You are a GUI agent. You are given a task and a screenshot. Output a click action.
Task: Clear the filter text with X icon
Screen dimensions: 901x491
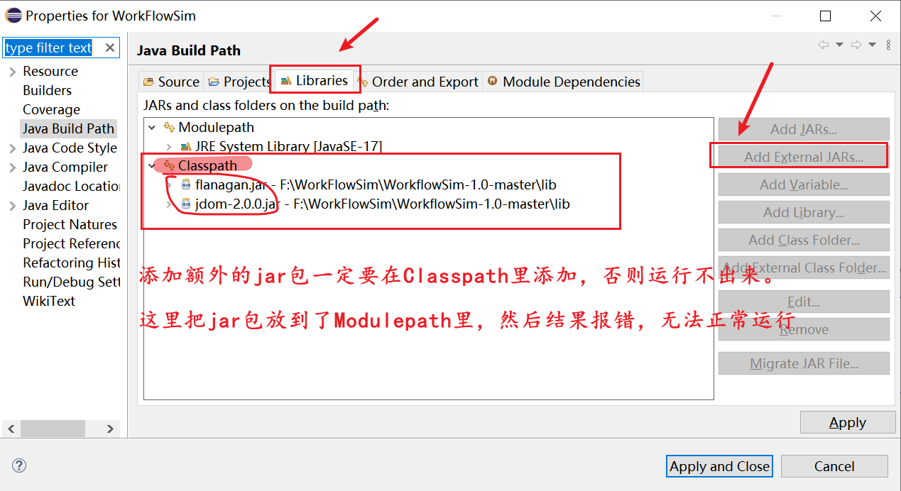109,48
